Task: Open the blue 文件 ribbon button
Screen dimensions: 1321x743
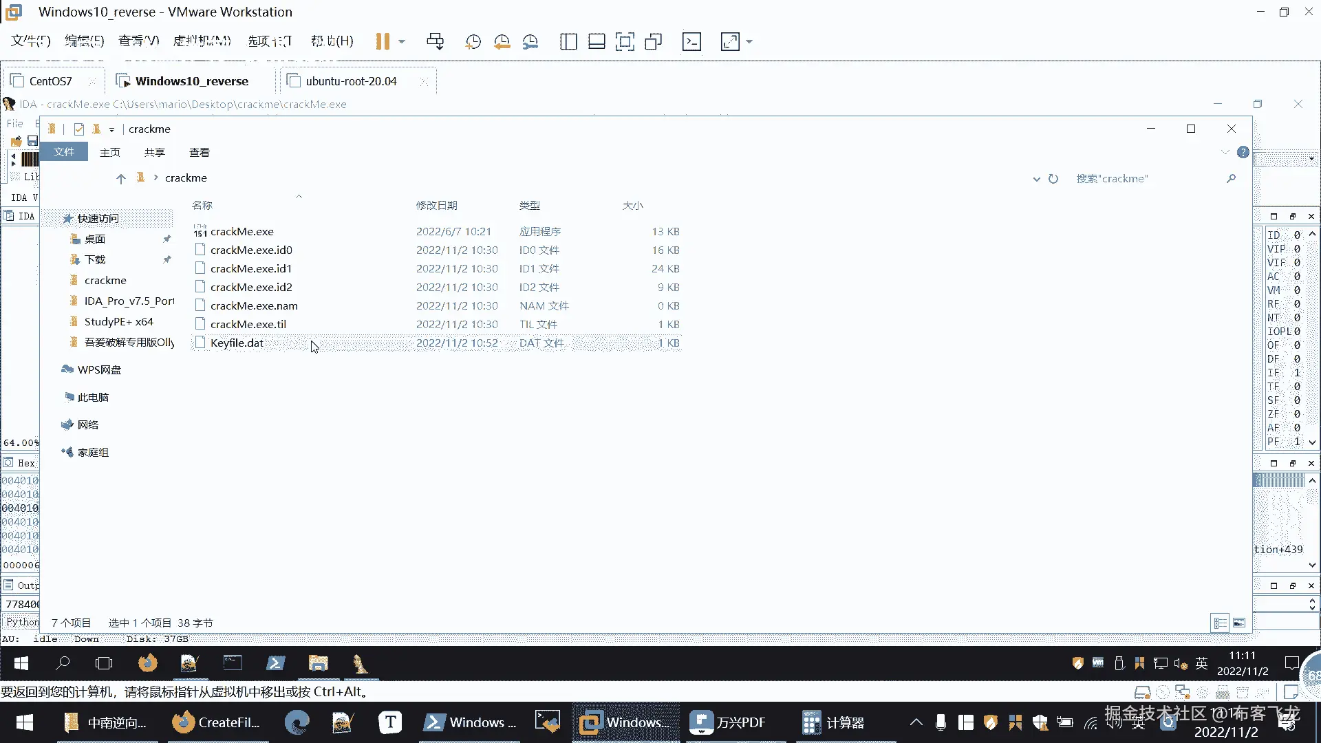Action: point(64,152)
